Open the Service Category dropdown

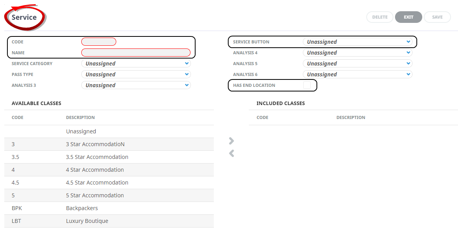136,64
